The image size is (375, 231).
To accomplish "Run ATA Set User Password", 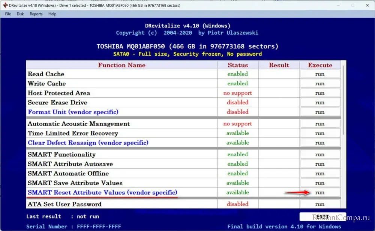I will [x=320, y=204].
